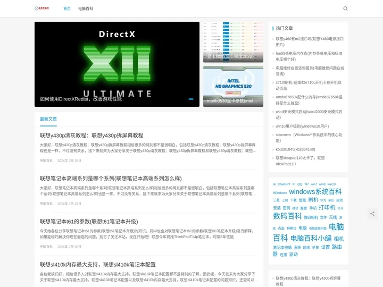This screenshot has width=383, height=287.
Task: Click the 打印机 tag
Action: pyautogui.click(x=327, y=208)
